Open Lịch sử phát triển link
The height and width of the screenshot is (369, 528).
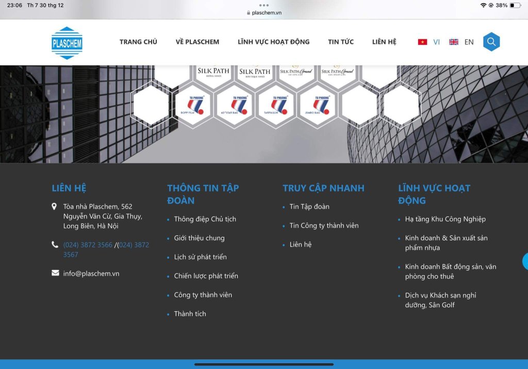point(201,257)
